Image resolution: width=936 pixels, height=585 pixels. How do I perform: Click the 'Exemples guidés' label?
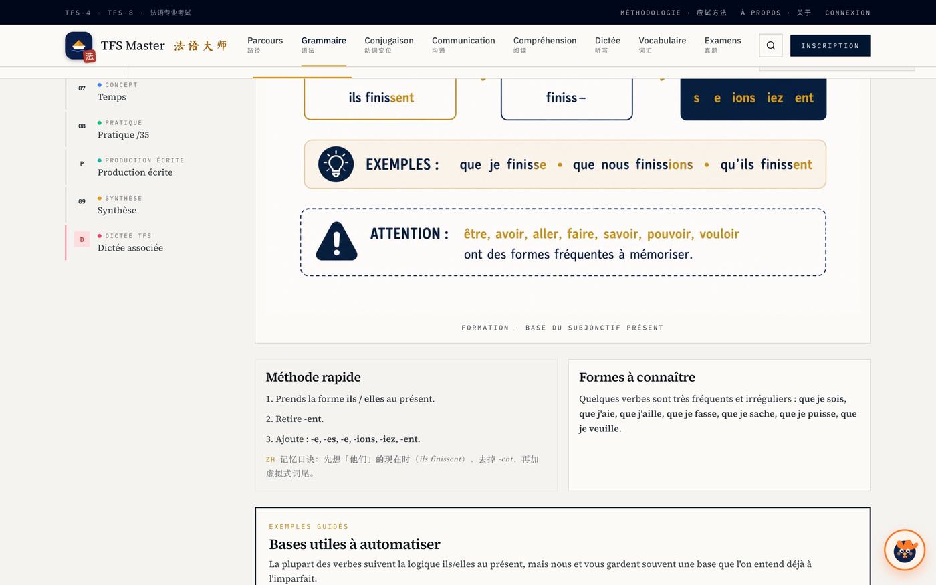click(x=309, y=526)
